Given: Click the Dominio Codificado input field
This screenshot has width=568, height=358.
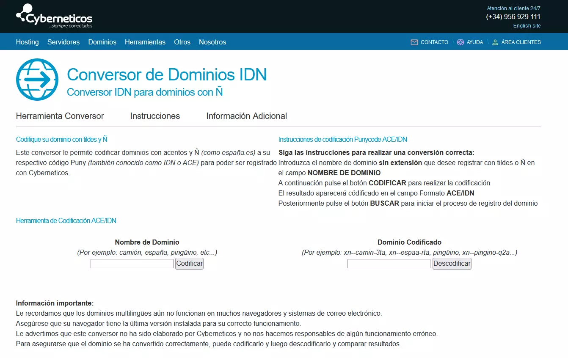Looking at the screenshot, I should (x=389, y=263).
